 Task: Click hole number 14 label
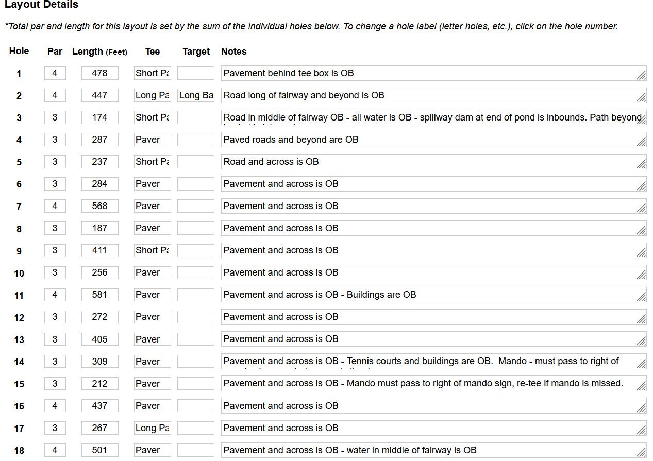tap(19, 362)
